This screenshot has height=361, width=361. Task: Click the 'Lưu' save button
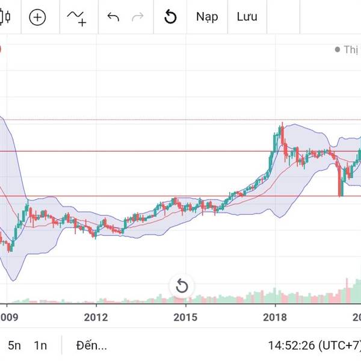click(247, 17)
